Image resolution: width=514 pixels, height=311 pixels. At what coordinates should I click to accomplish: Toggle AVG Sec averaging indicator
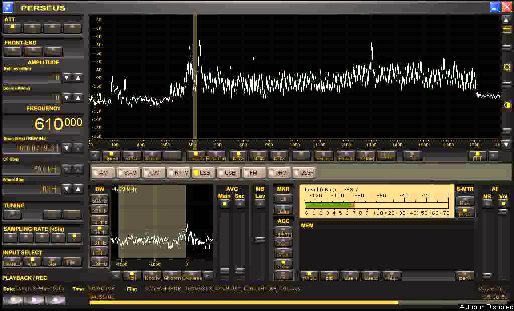(x=239, y=204)
